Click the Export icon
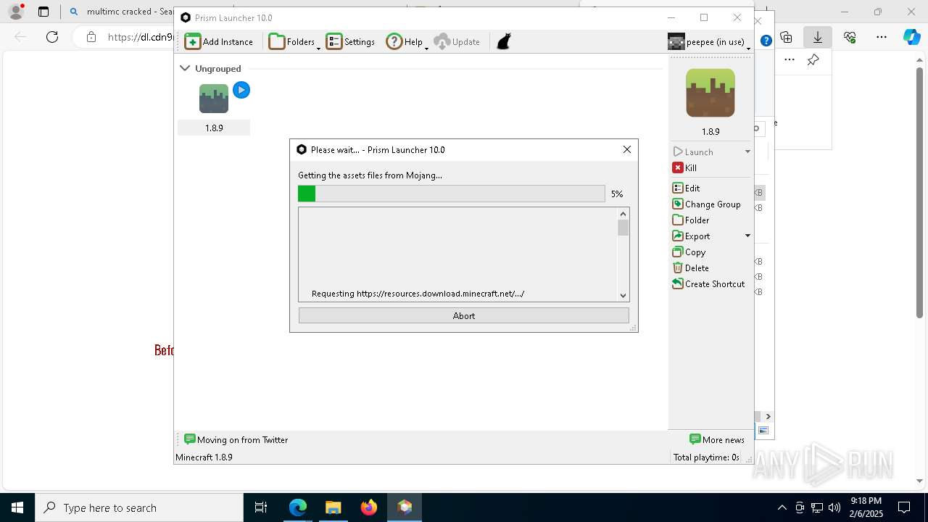The height and width of the screenshot is (522, 928). (x=678, y=236)
